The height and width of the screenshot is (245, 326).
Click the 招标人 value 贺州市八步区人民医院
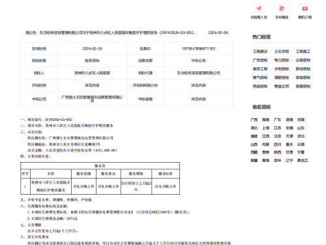pos(92,73)
